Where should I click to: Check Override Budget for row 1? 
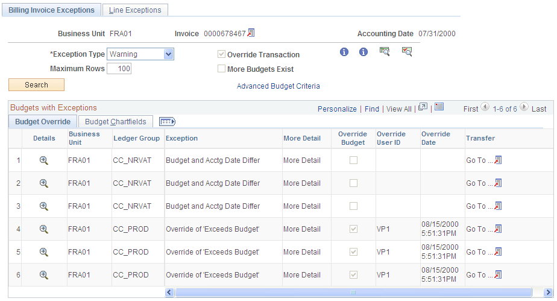pos(353,160)
